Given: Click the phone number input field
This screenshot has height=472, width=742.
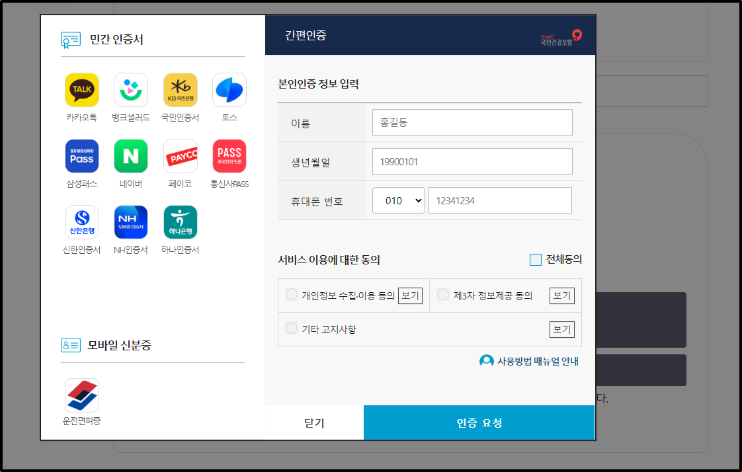Looking at the screenshot, I should 500,200.
